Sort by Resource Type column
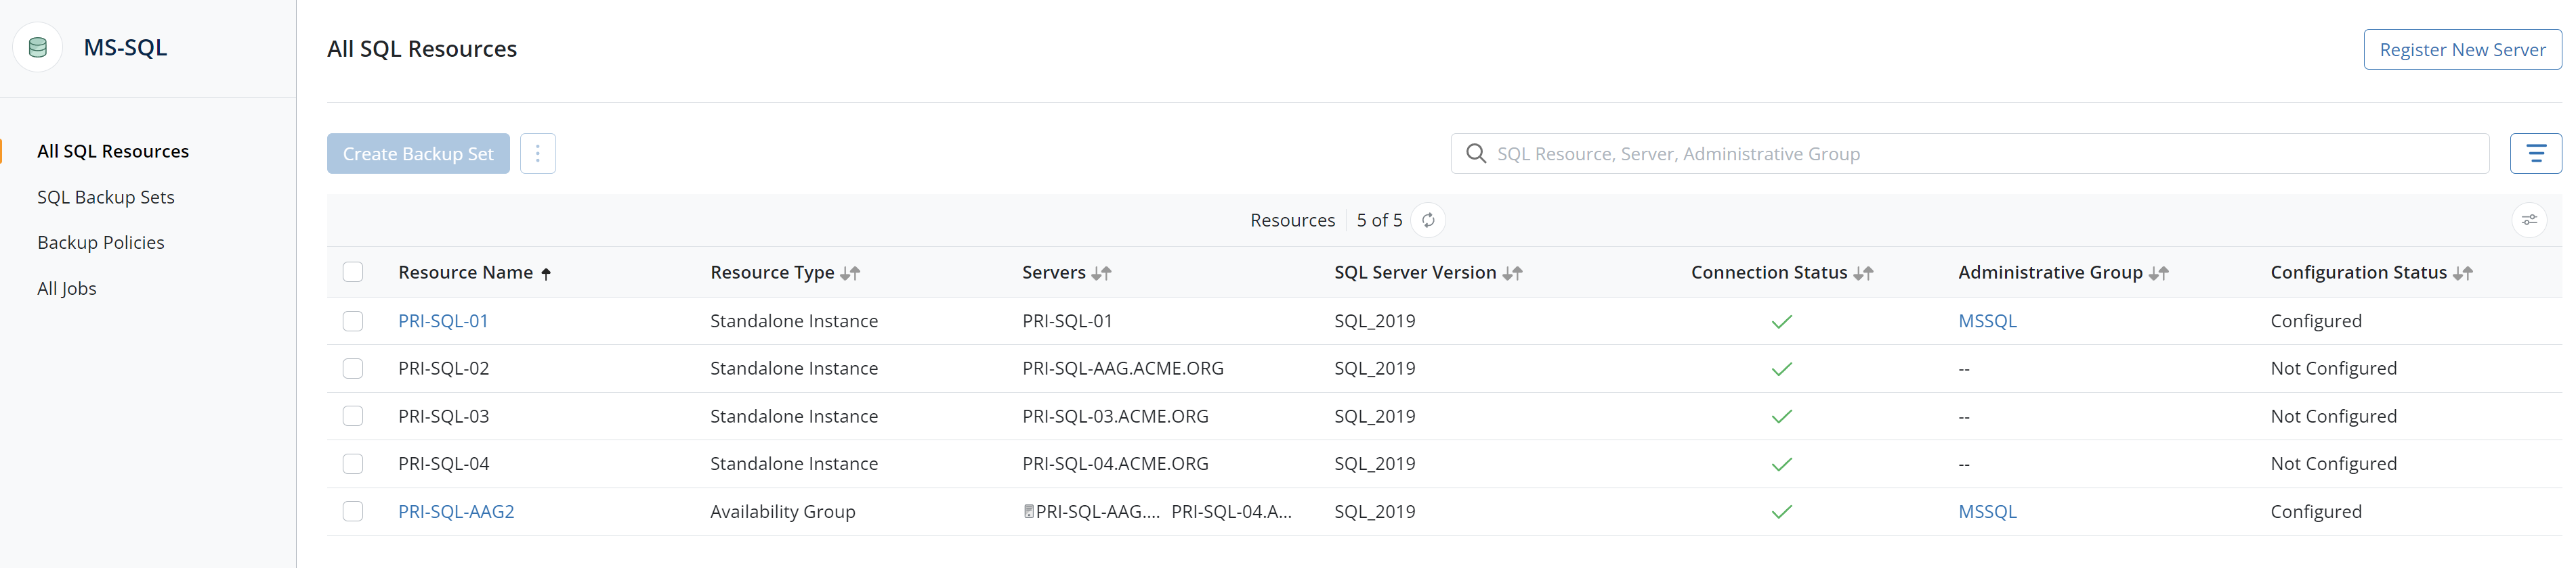2576x568 pixels. (850, 273)
